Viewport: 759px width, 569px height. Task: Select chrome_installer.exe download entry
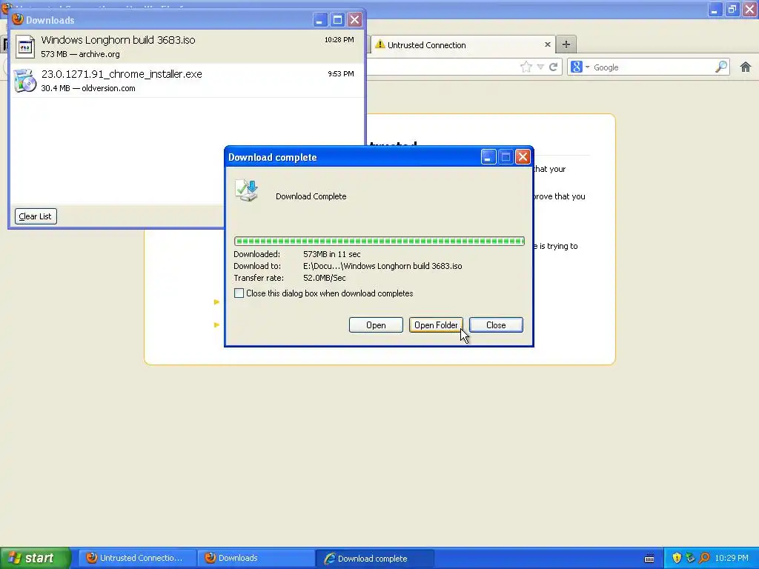click(x=187, y=80)
